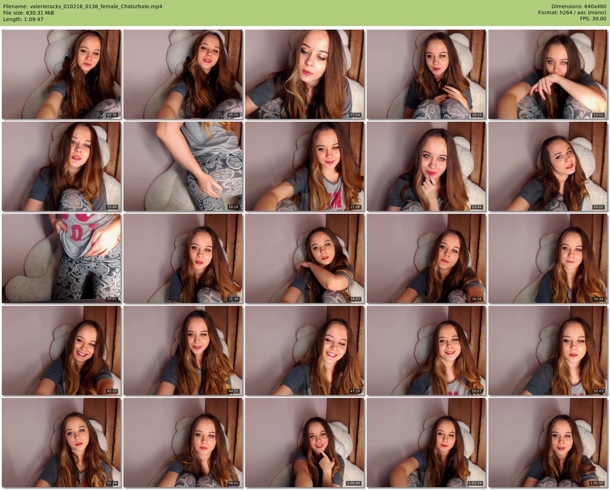Click the thumbnail timestamped 50:07
Viewport: 610px width, 490px height.
tap(426, 350)
